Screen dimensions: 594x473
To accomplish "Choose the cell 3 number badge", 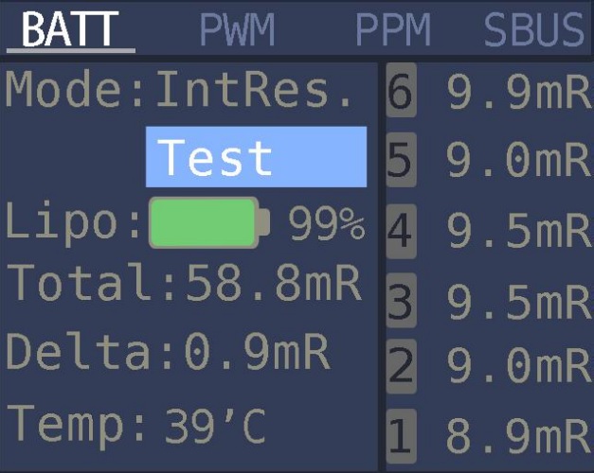I will coord(401,300).
